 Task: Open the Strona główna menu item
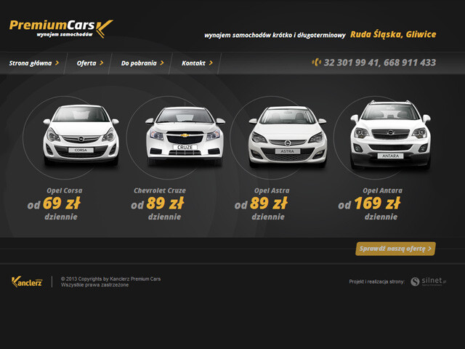31,63
